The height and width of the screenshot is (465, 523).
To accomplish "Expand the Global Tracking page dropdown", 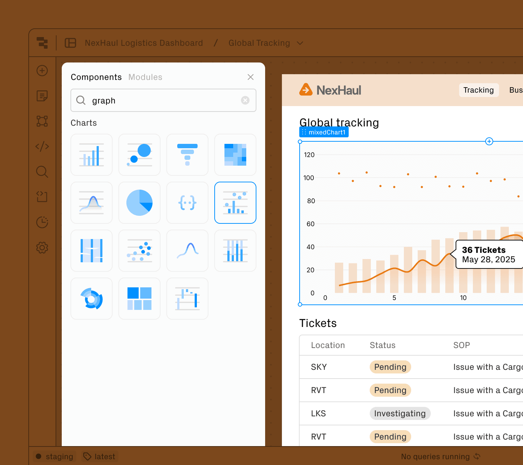I will [300, 43].
